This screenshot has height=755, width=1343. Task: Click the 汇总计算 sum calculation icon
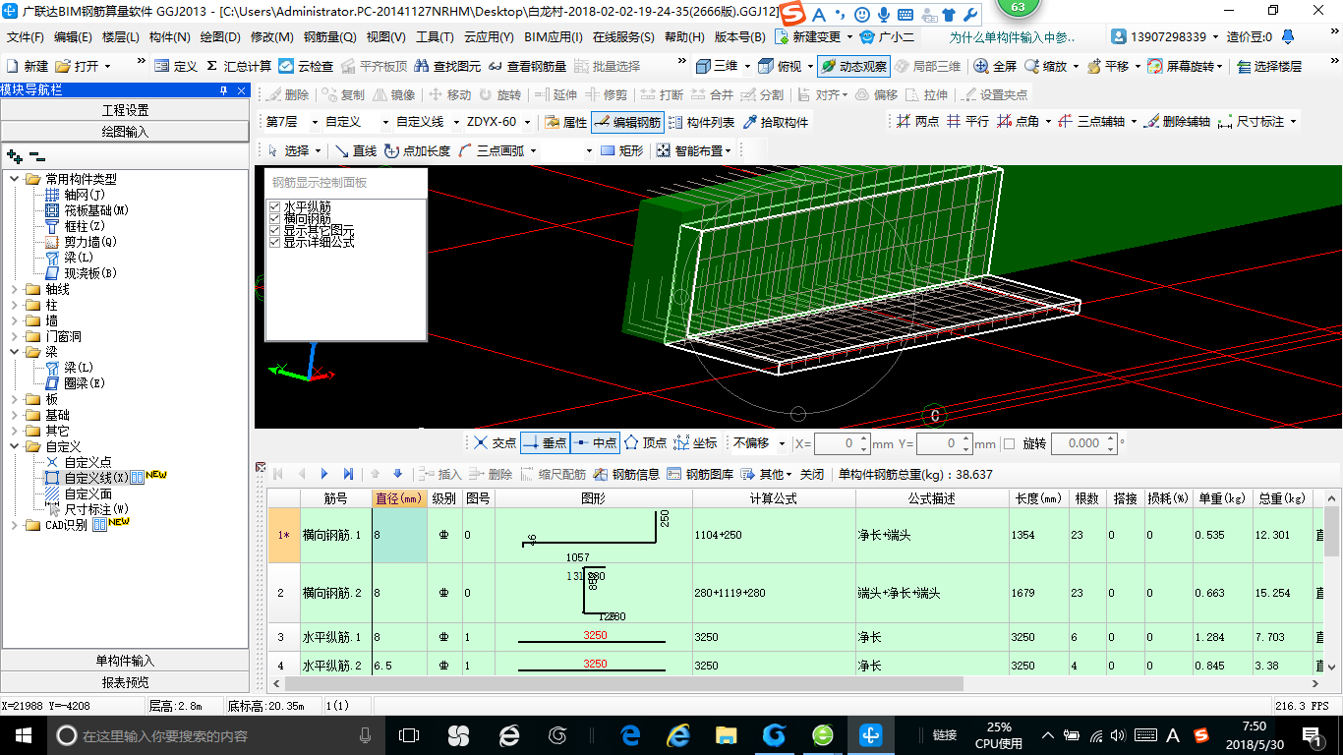click(239, 66)
